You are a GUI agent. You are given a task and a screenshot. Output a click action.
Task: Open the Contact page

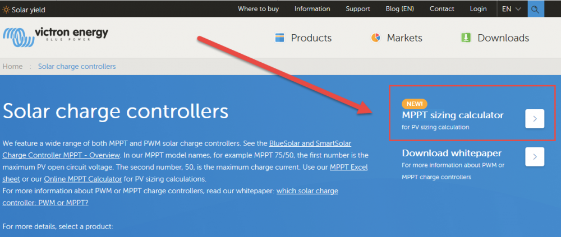(x=442, y=9)
